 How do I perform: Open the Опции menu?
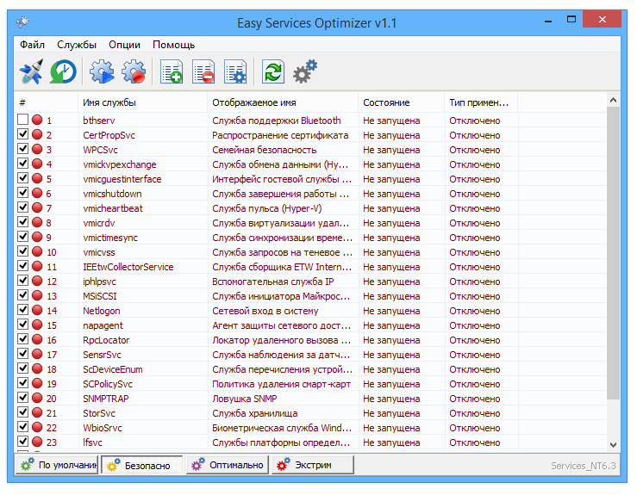point(124,45)
